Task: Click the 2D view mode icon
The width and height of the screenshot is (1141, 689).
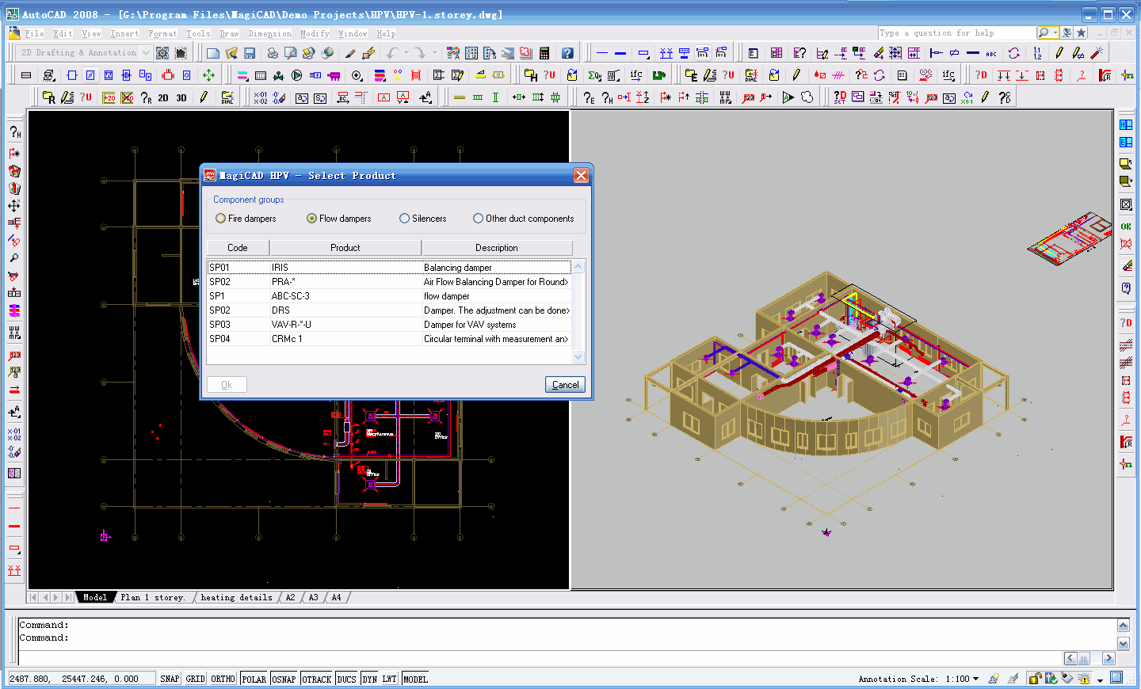Action: point(163,97)
